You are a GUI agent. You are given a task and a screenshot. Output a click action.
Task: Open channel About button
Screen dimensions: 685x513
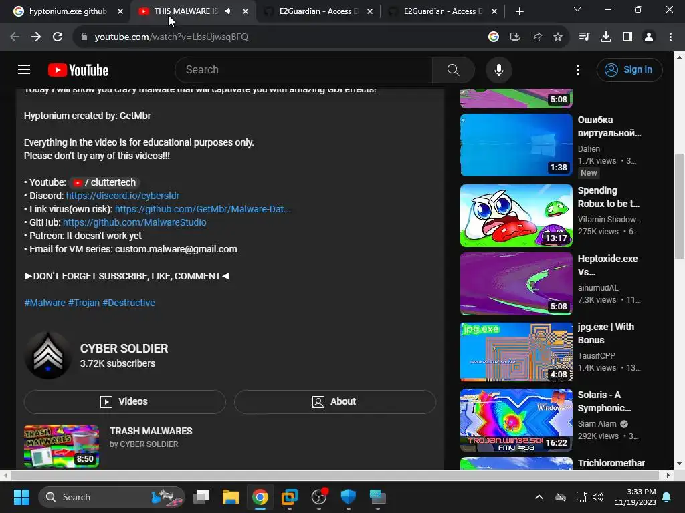coord(335,401)
